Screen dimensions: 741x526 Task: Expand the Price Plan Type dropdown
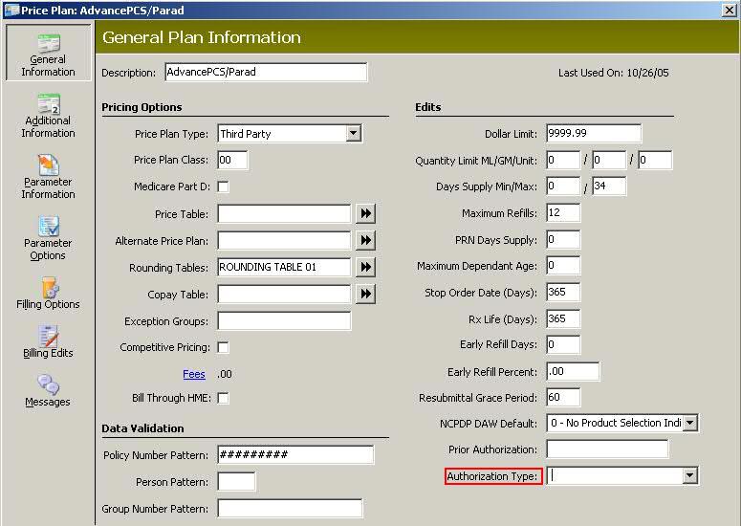pyautogui.click(x=354, y=133)
